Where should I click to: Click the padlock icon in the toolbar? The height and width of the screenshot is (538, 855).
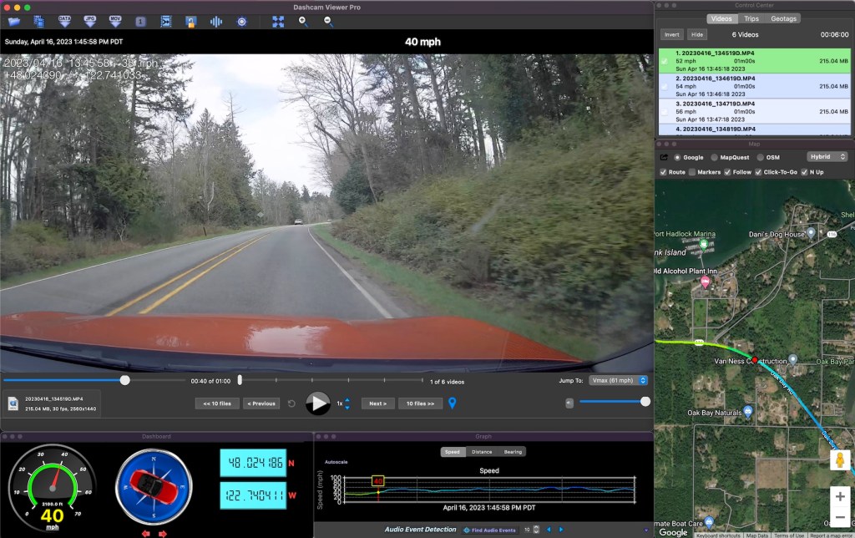click(192, 21)
